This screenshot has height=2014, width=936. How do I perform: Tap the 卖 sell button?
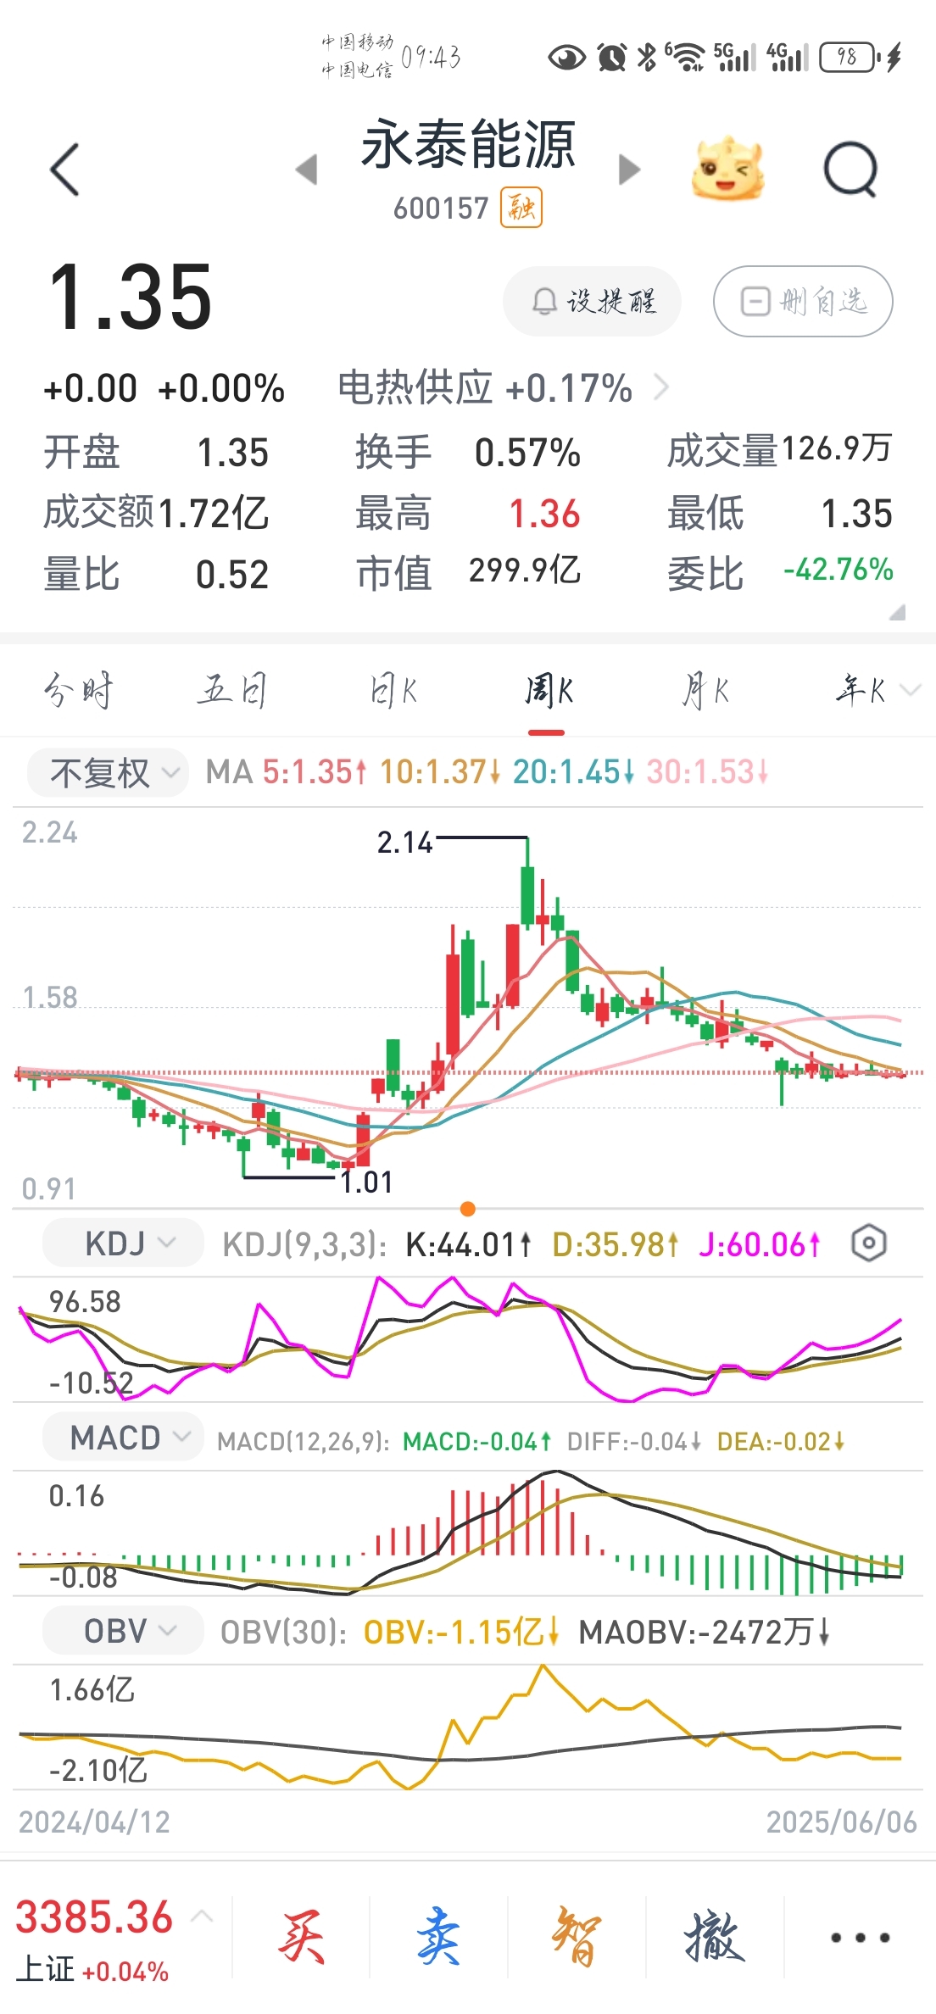point(438,1937)
